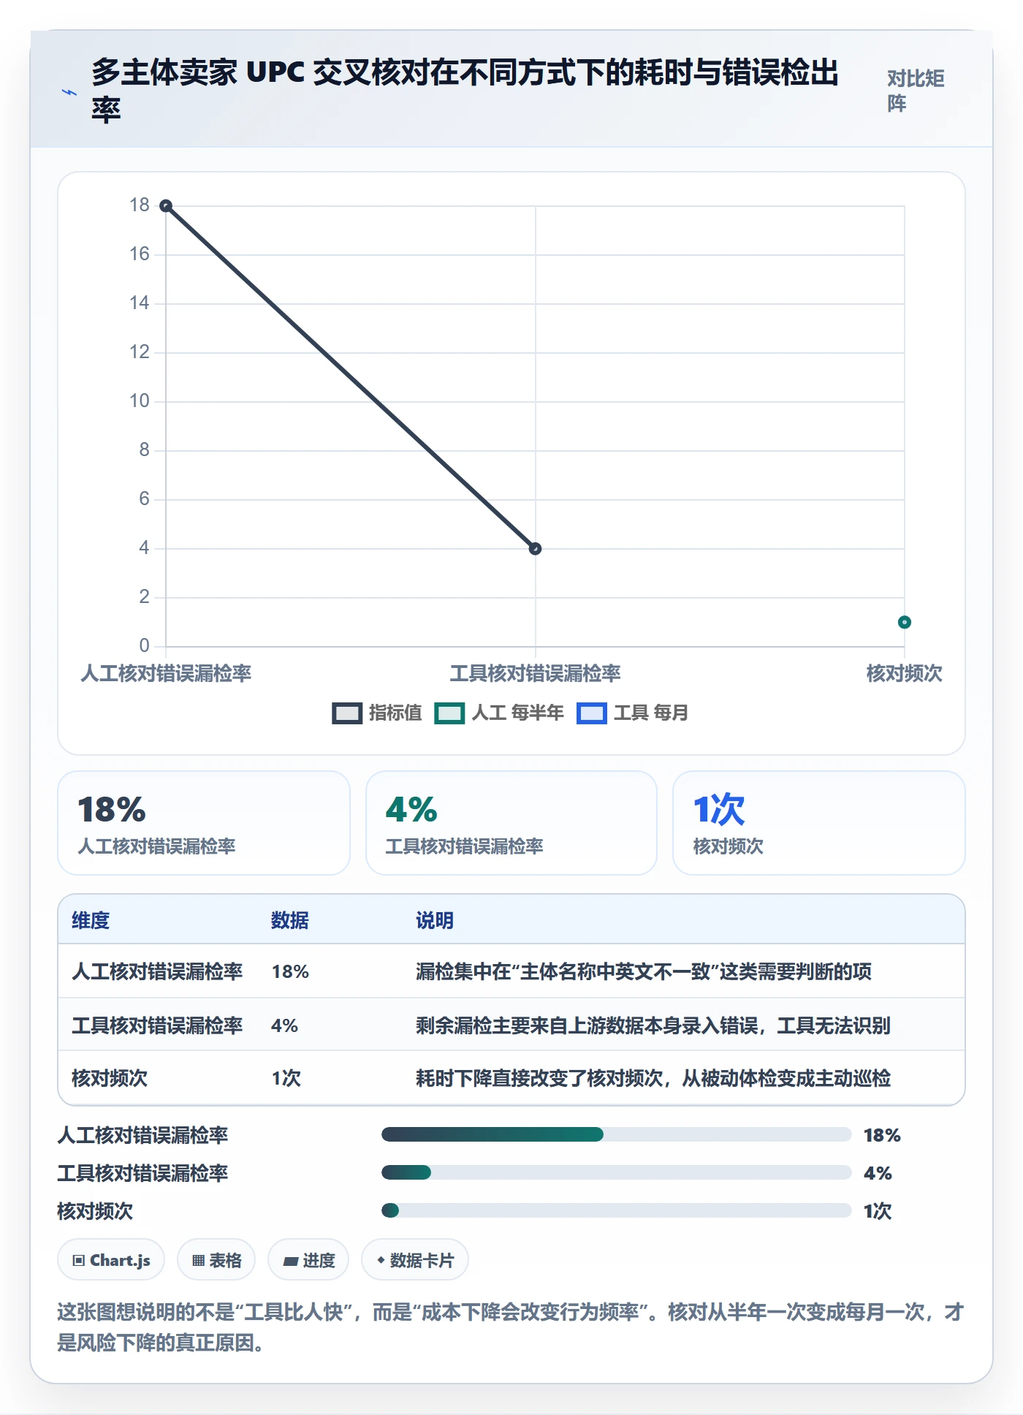Select the 人工核对错误漏检率 table row name
Viewport: 1023px width, 1415px height.
tap(157, 971)
